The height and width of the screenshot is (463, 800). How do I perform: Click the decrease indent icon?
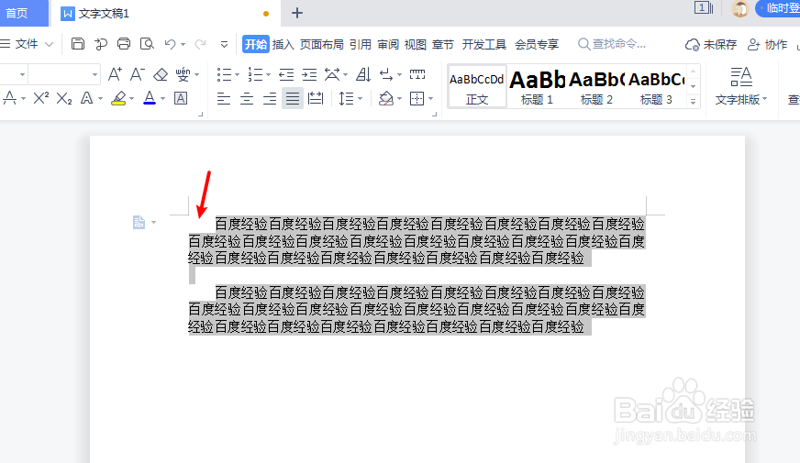[286, 75]
